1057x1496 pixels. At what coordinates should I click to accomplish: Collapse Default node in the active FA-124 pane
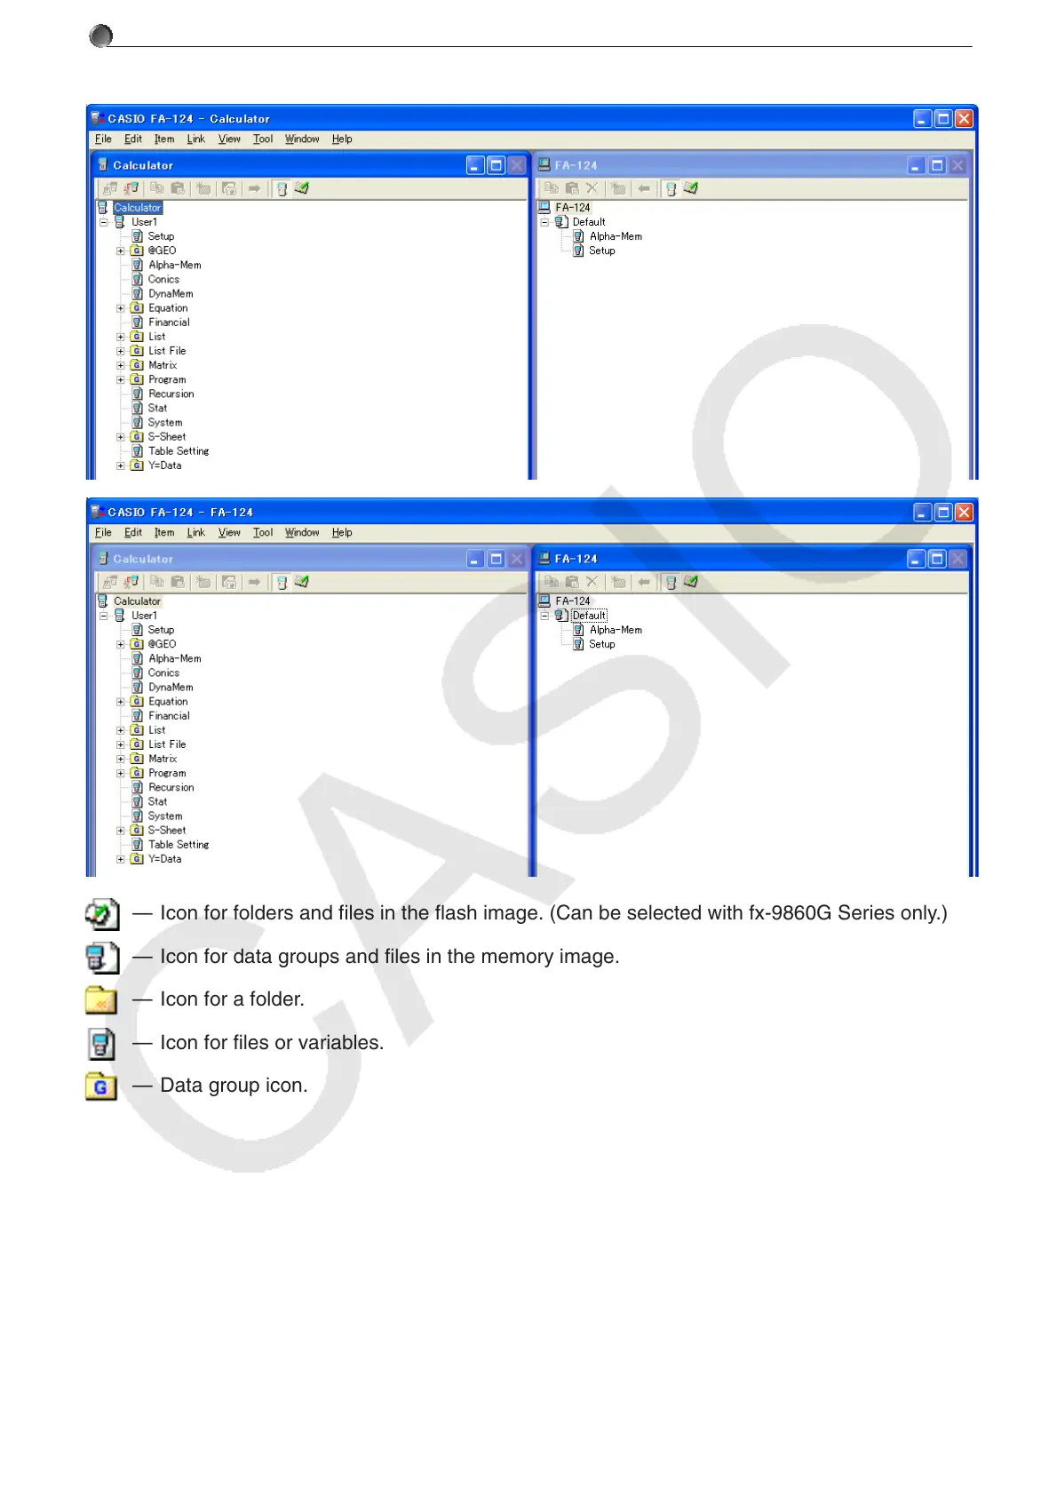tap(545, 616)
